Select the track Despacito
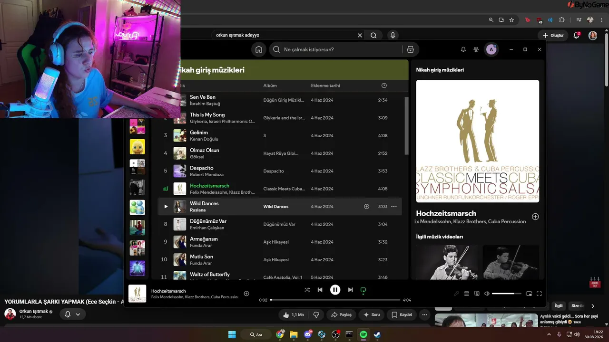609x342 pixels. [202, 168]
